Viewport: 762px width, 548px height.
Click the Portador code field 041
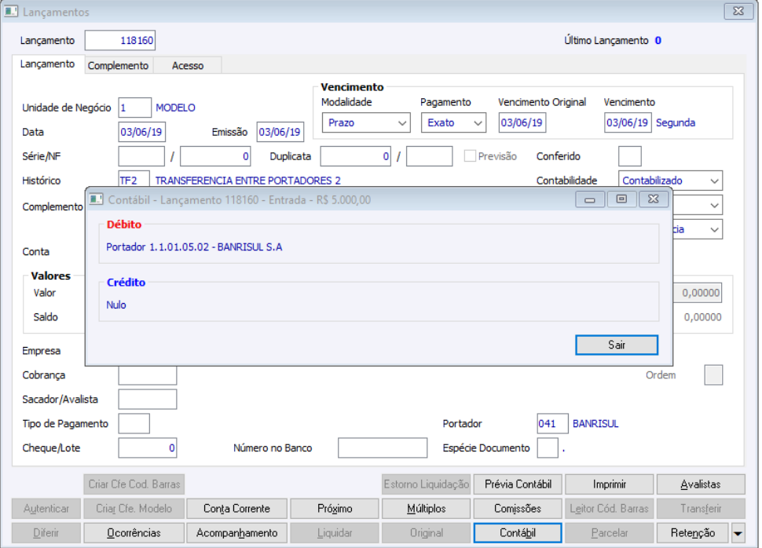tap(553, 424)
